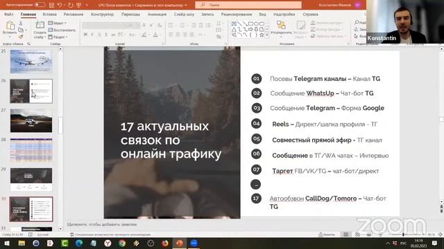Redo the action in the quick access toolbar
This screenshot has width=444, height=249.
tap(70, 5)
